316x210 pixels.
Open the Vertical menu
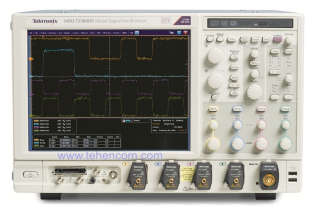point(43,33)
